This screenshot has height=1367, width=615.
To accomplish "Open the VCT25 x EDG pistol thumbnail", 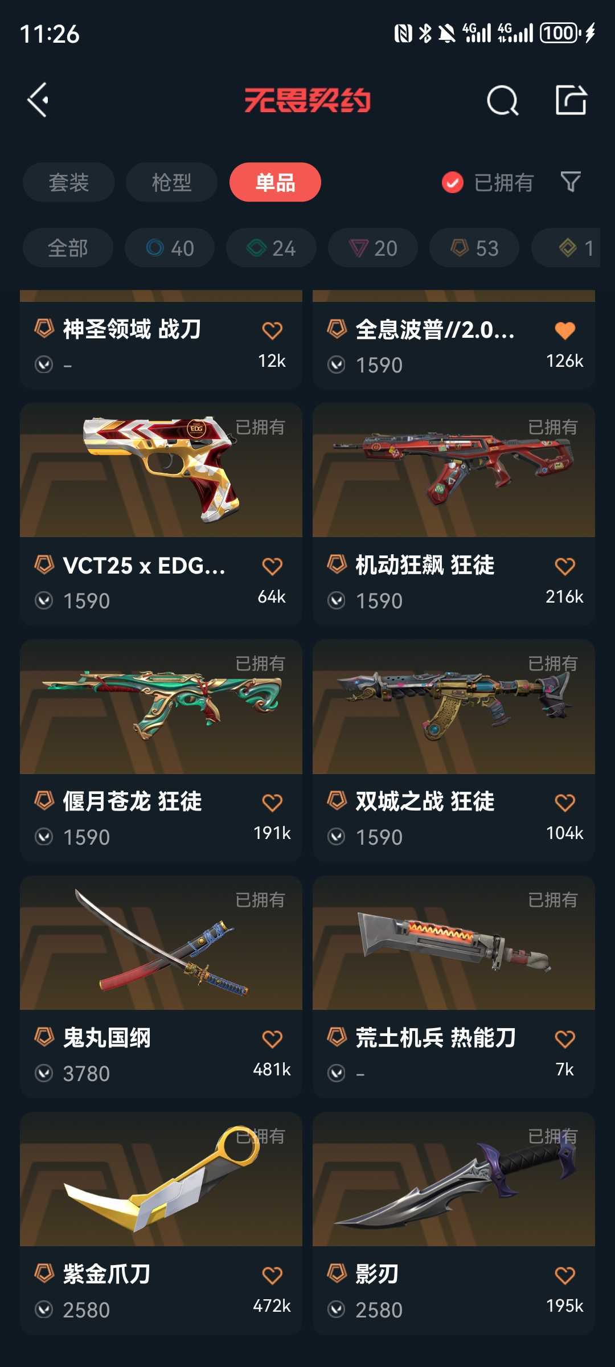I will 161,470.
